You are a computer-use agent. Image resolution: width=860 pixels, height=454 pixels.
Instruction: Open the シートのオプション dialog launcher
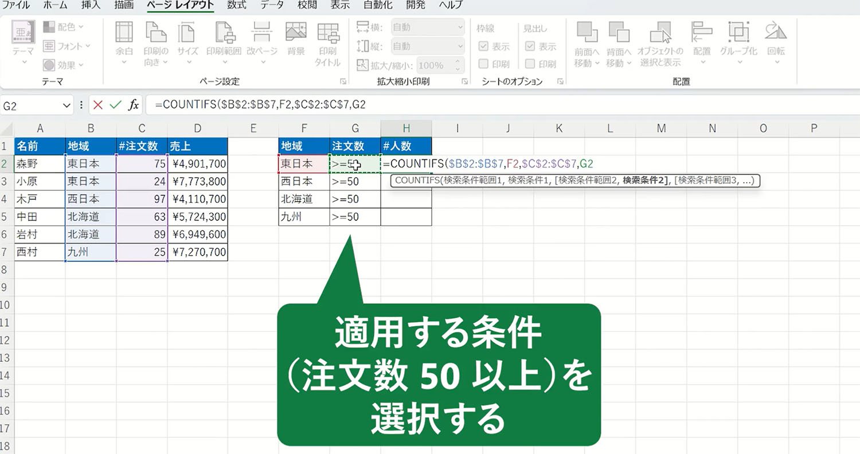point(560,82)
